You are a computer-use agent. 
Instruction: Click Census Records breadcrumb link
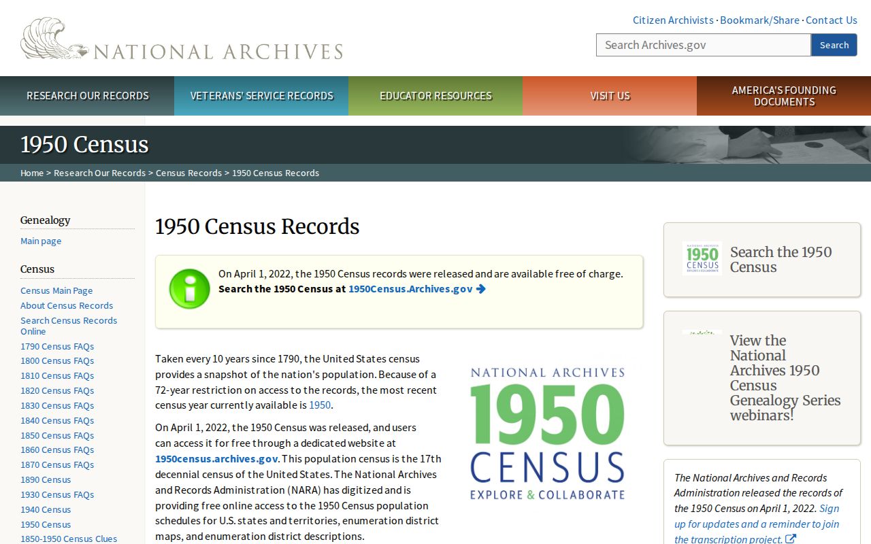[x=188, y=173]
